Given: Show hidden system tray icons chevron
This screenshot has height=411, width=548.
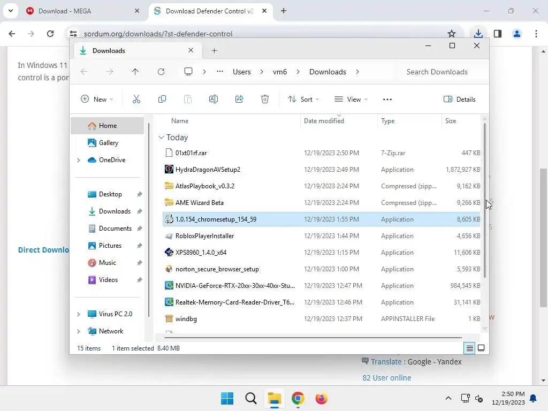Looking at the screenshot, I should point(448,398).
